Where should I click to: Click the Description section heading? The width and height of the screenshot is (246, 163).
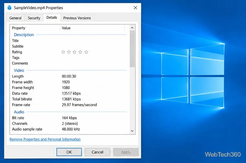coord(24,35)
